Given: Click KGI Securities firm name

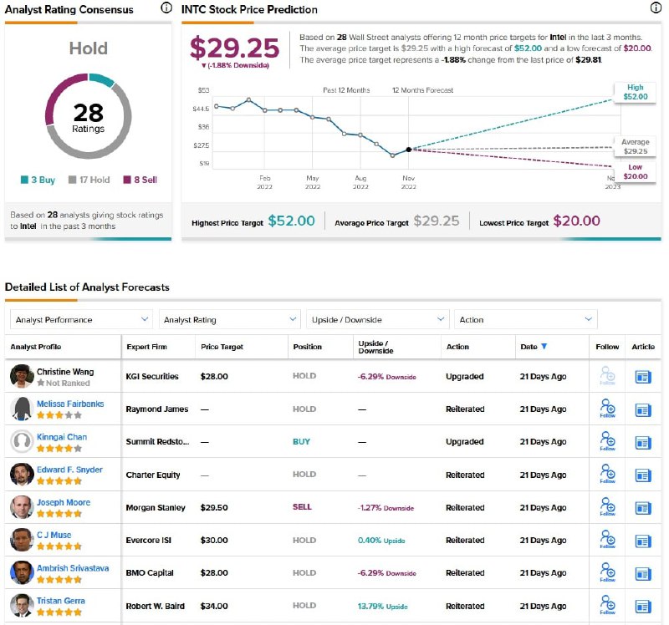Looking at the screenshot, I should tap(152, 377).
